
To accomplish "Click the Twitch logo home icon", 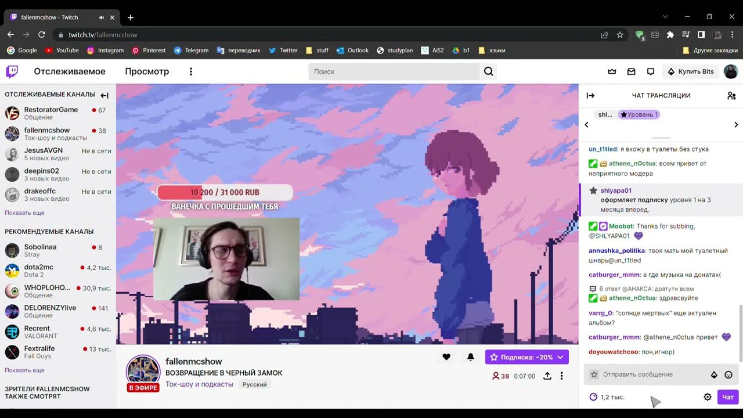I will pos(12,71).
